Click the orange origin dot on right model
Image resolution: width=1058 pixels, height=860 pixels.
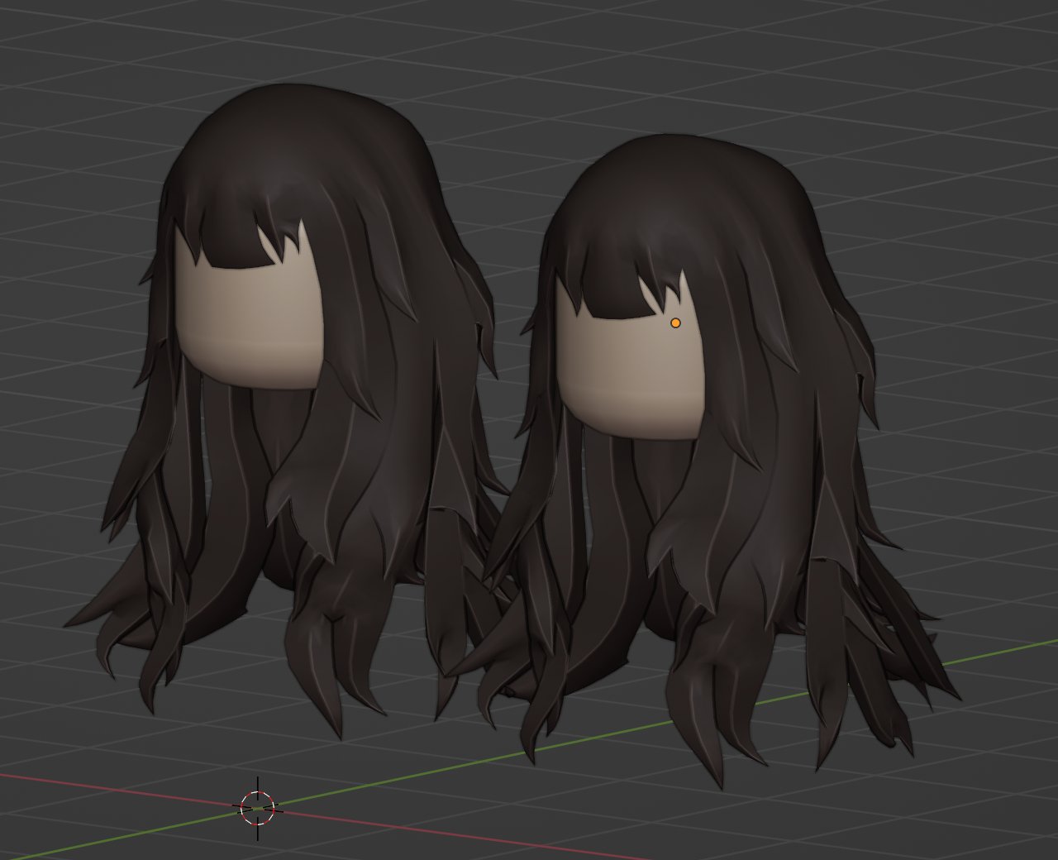pos(675,322)
